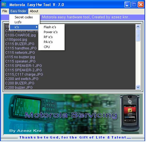Image resolution: width=146 pixels, height=142 pixels.
Task: Pick PA ic's from submenu
Action: 48,42
